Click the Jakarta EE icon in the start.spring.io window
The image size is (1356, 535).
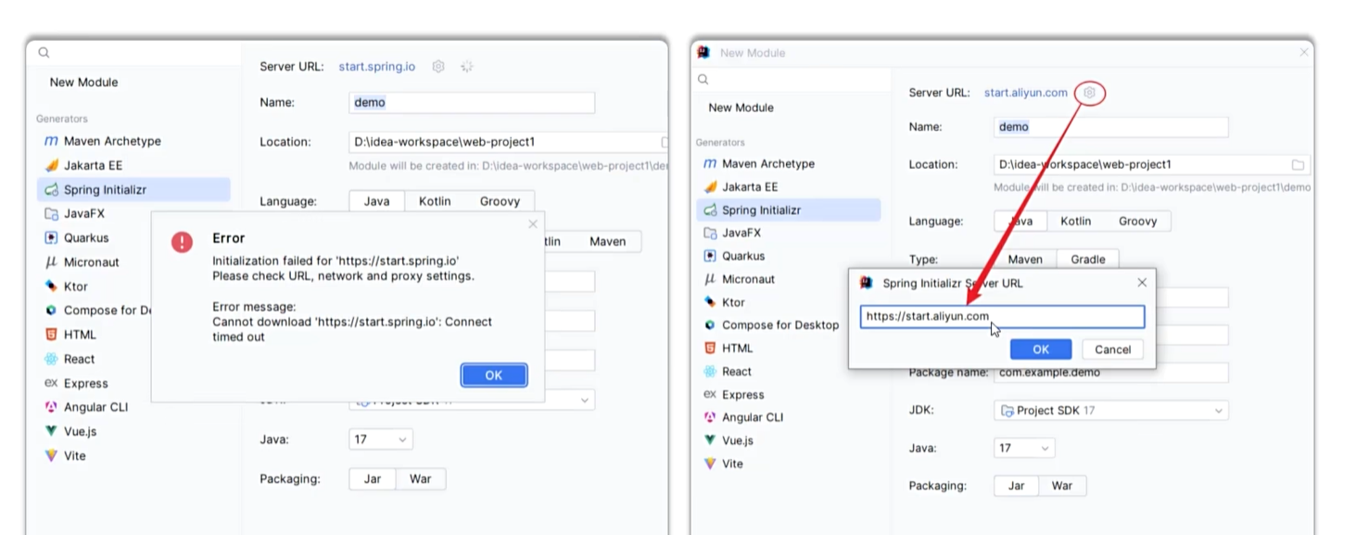point(51,165)
